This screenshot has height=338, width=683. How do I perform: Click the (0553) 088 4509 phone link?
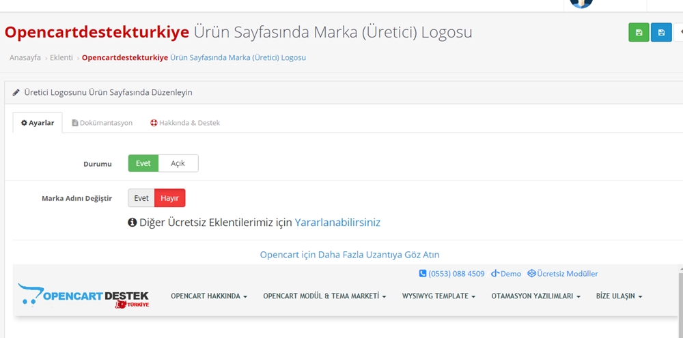pos(456,274)
